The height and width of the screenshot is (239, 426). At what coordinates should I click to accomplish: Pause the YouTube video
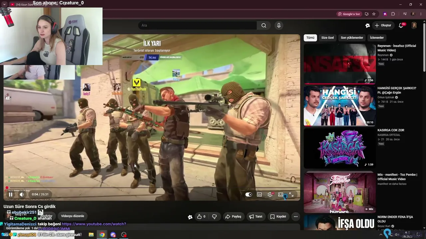pyautogui.click(x=11, y=195)
